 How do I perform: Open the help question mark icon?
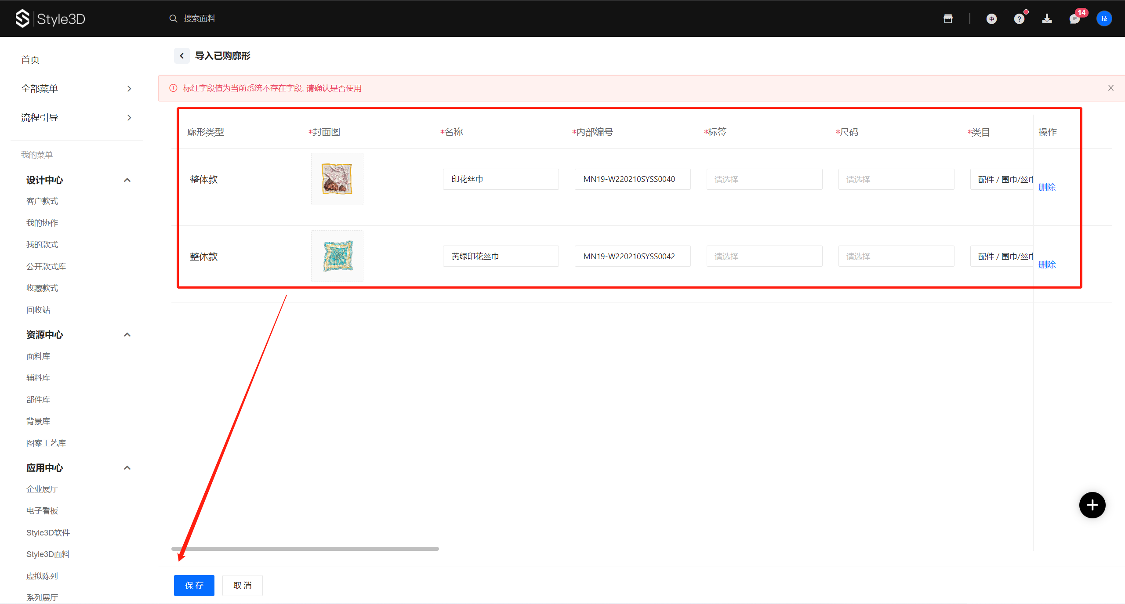(1019, 19)
